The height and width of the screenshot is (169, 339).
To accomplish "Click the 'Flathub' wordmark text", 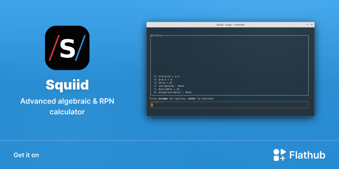I will coord(307,155).
